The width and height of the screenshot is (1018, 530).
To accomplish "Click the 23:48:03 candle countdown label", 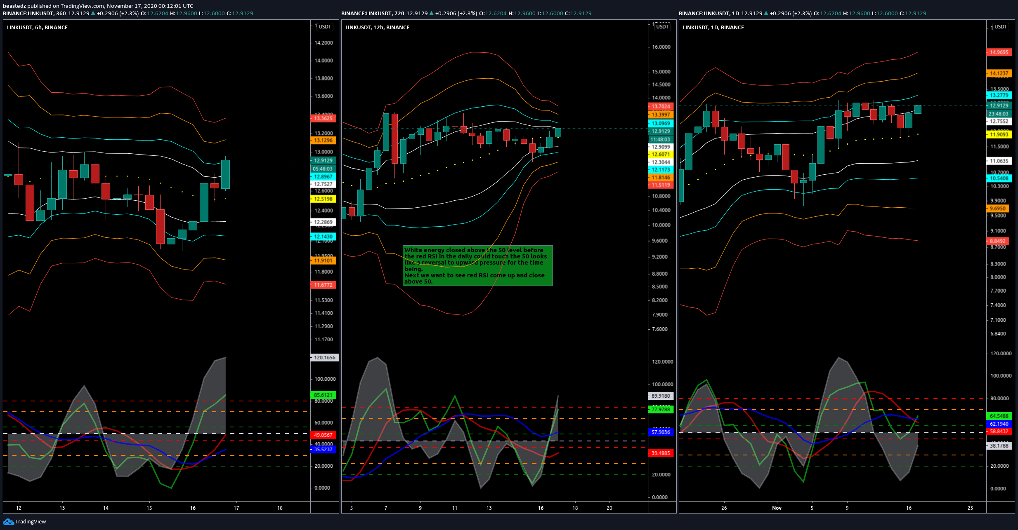I will [999, 114].
